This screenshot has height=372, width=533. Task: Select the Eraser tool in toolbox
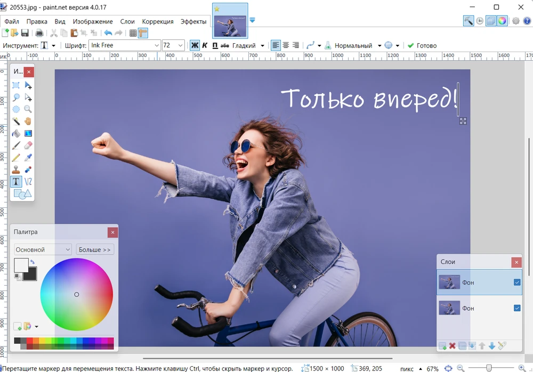(28, 145)
